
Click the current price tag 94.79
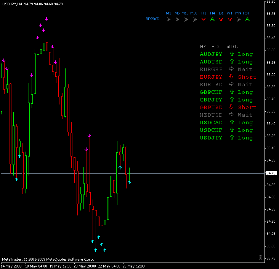[271, 173]
